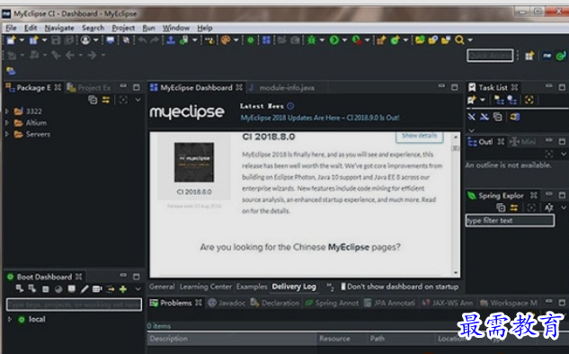Click the New Task icon in Task List
569x354 pixels.
click(x=471, y=100)
